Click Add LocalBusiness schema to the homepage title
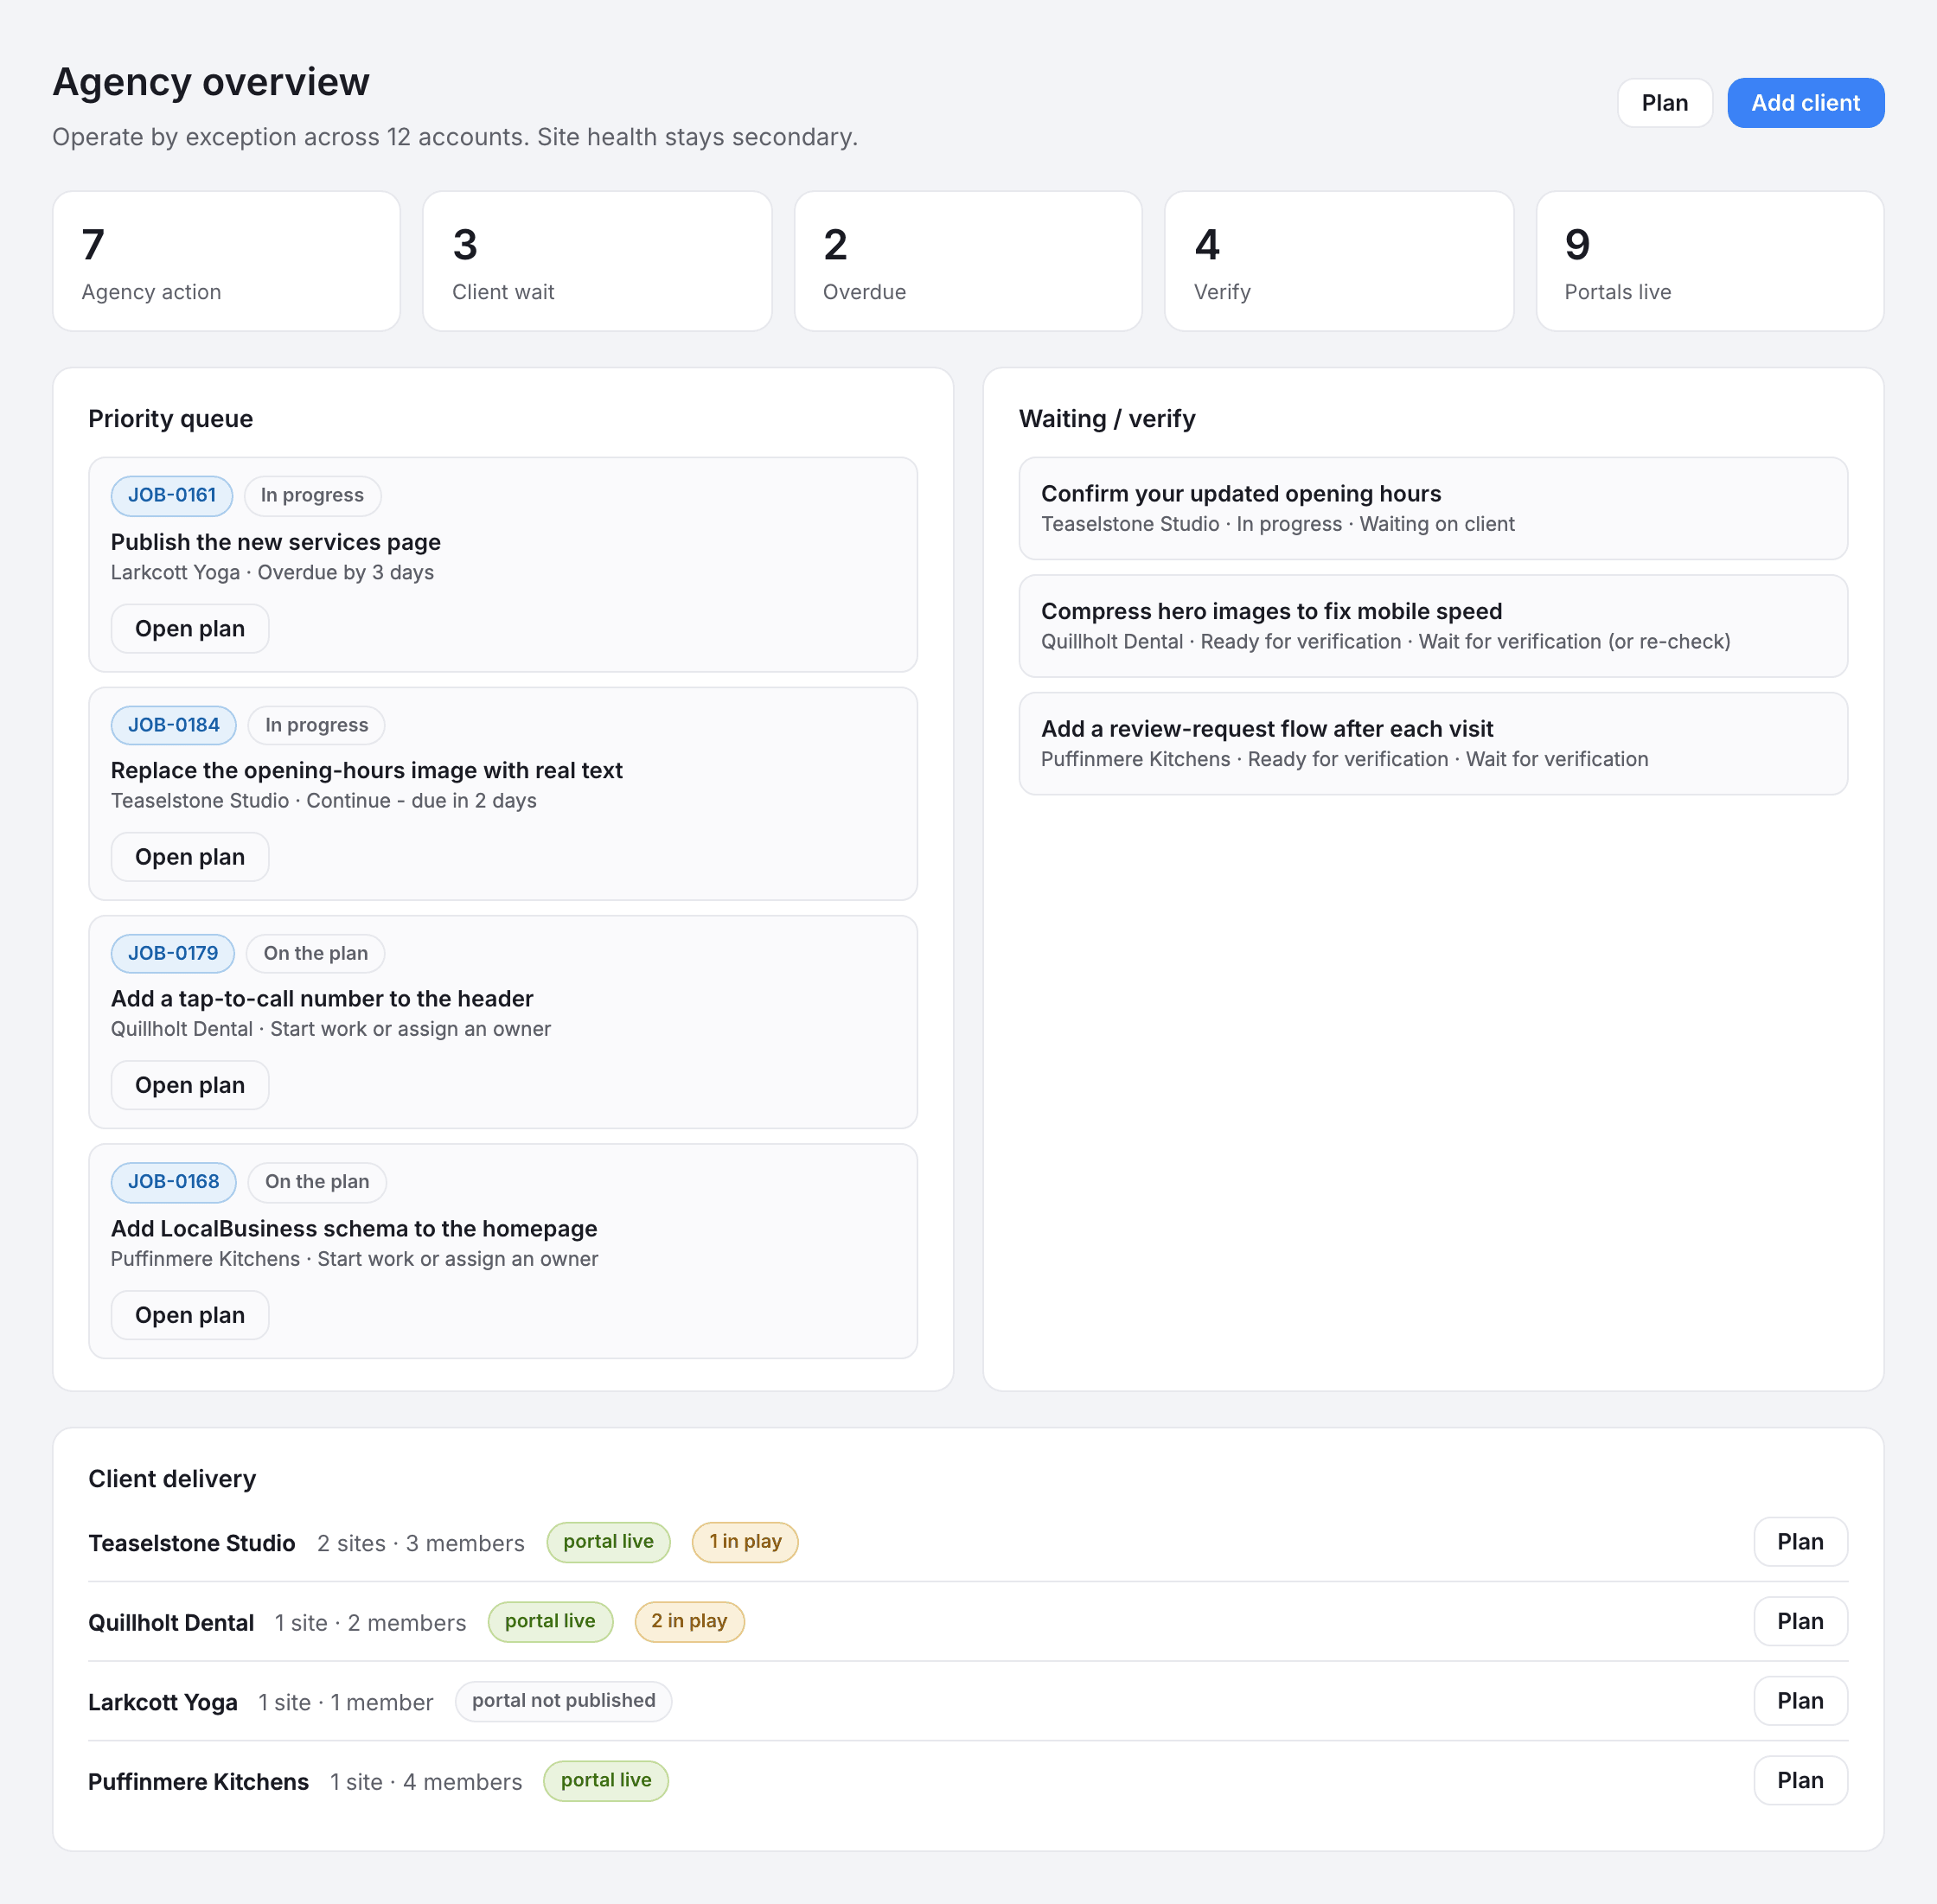The image size is (1937, 1904). pyautogui.click(x=354, y=1228)
